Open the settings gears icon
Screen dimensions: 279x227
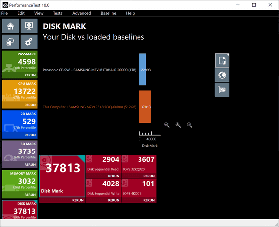(x=29, y=42)
